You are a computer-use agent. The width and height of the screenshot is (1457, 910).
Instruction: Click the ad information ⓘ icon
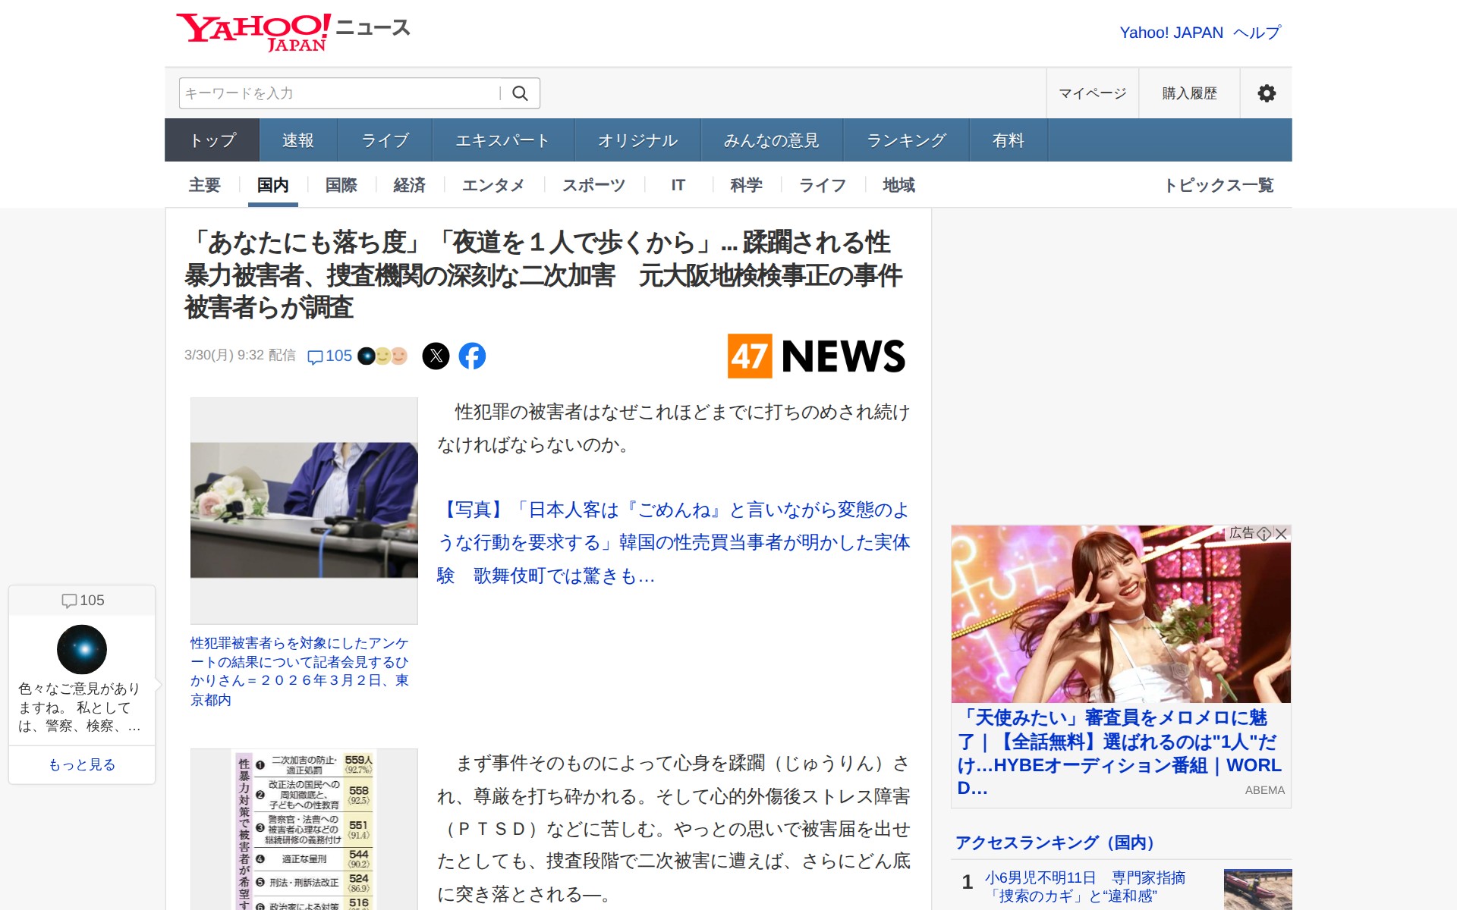[1263, 534]
